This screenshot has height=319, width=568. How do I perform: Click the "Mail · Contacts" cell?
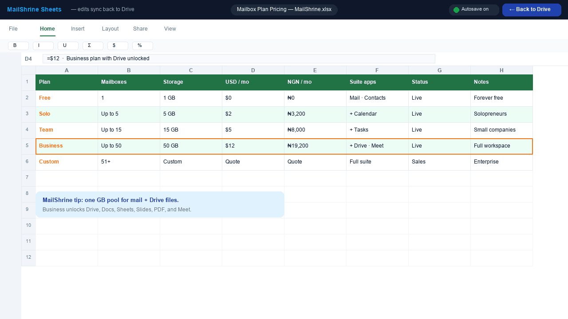click(377, 99)
